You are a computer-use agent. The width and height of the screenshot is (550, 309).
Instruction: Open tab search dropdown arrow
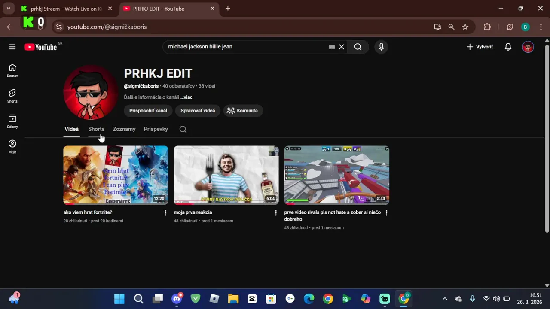(x=8, y=9)
